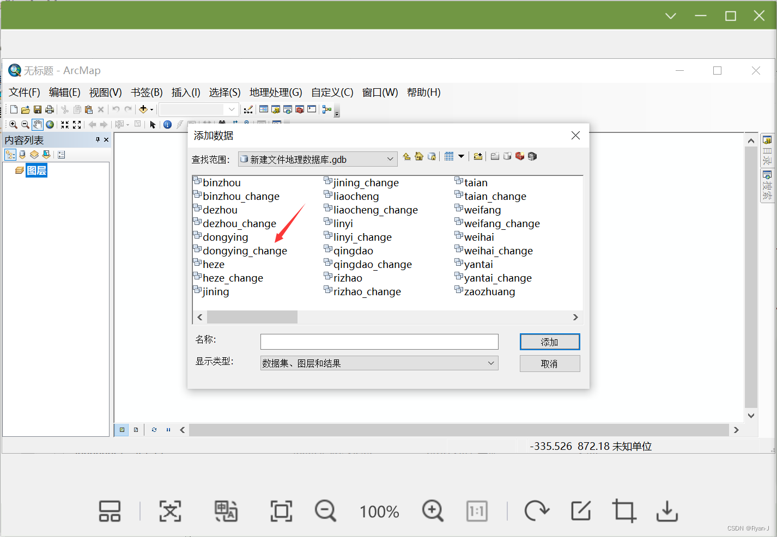Image resolution: width=777 pixels, height=537 pixels.
Task: Select the 图层 data frame item
Action: tap(37, 170)
